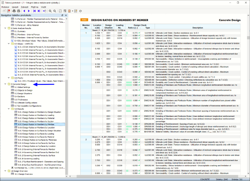Open 9.8.13 Governing Internal Forces by Member
The width and height of the screenshot is (250, 181).
(x=37, y=149)
